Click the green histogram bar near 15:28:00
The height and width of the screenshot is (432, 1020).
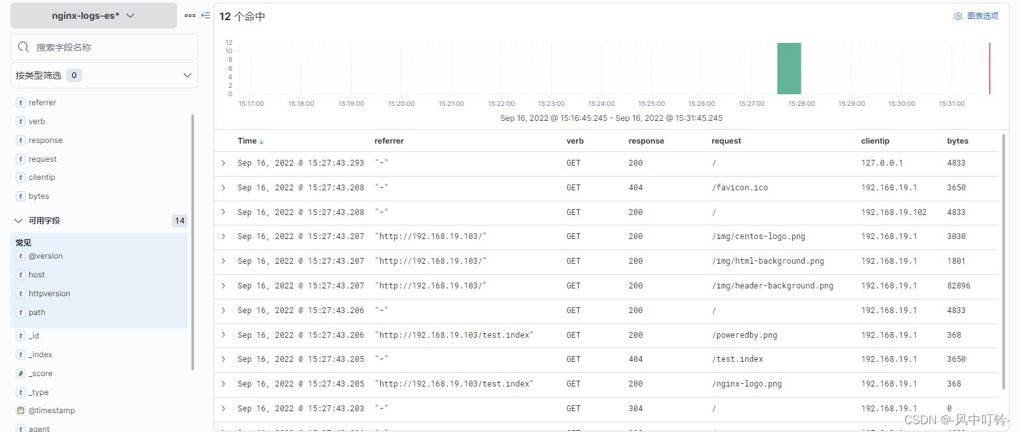(x=789, y=68)
